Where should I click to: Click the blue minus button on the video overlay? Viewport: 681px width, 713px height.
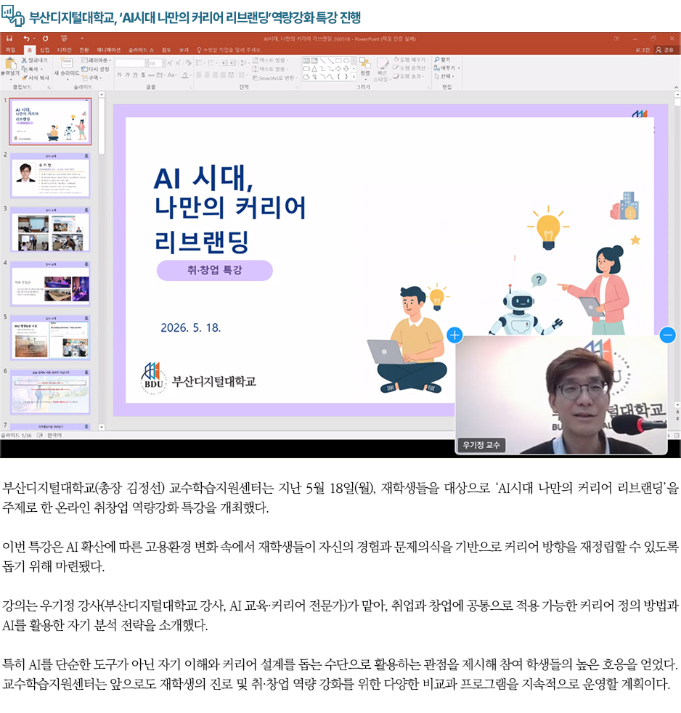[x=667, y=335]
